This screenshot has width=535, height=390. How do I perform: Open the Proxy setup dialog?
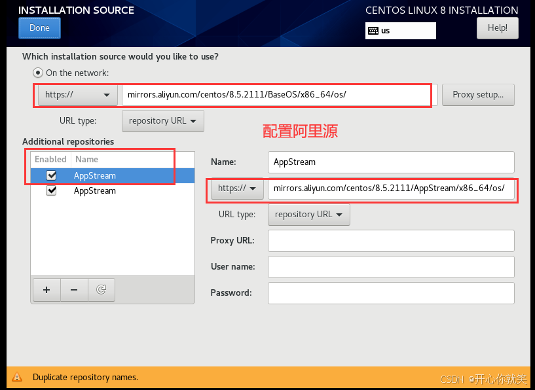(477, 95)
